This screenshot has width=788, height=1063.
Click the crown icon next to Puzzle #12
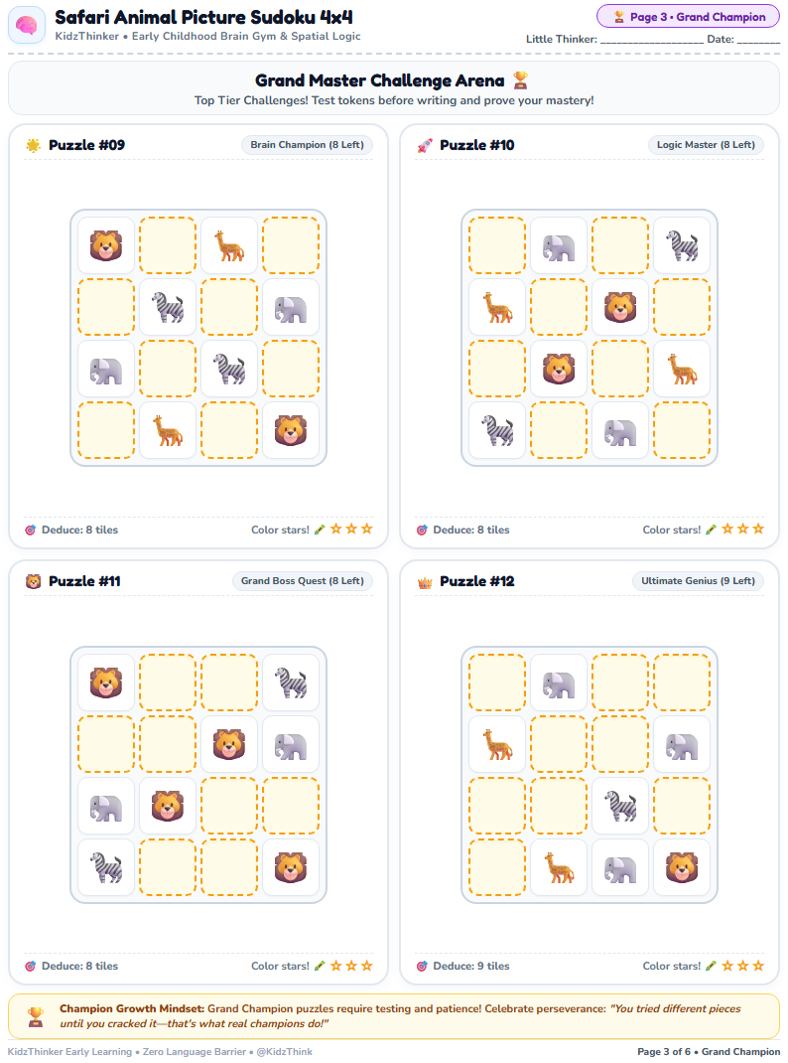(425, 581)
